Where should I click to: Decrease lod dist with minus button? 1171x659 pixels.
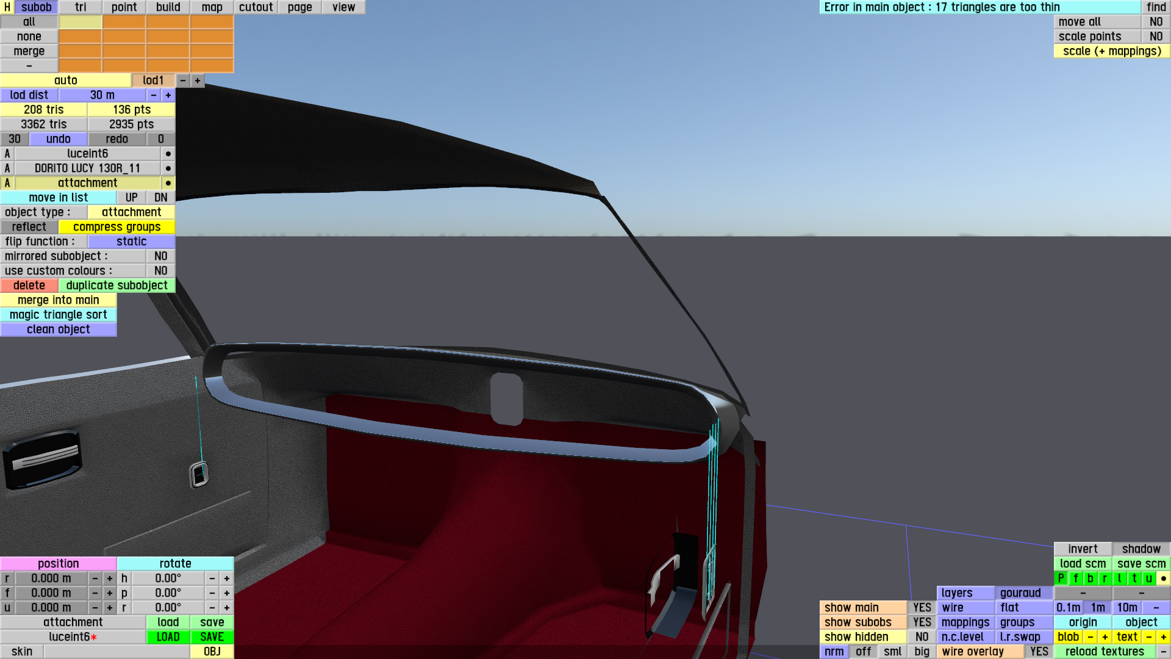[x=154, y=95]
